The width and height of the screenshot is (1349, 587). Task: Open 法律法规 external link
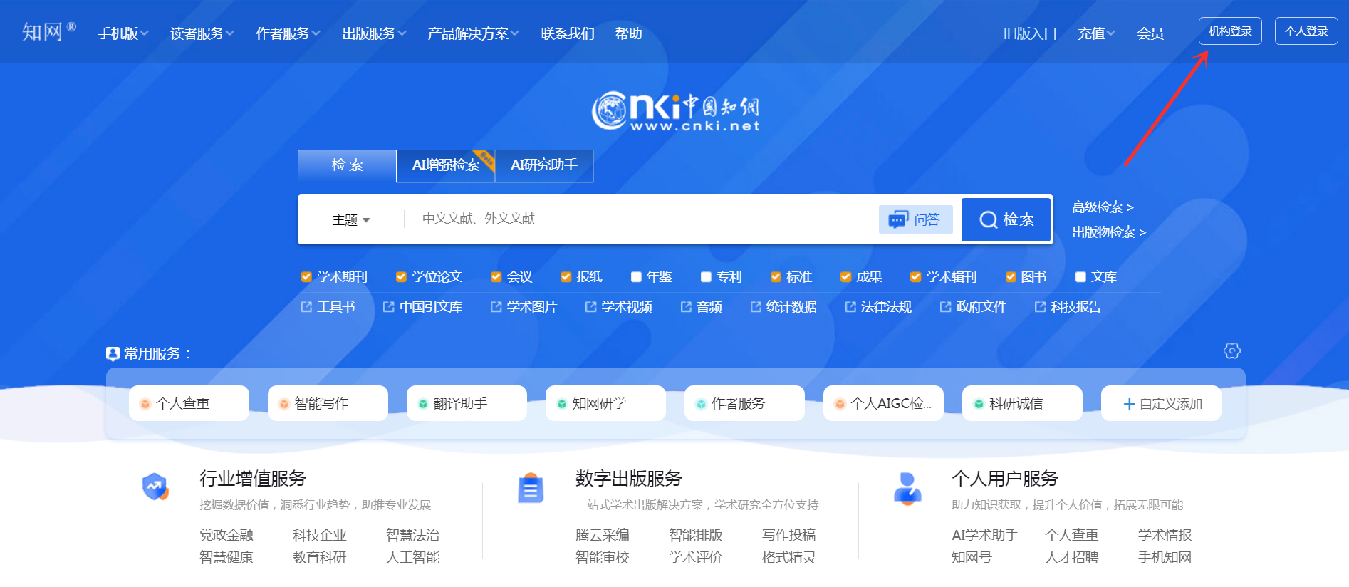coord(878,307)
